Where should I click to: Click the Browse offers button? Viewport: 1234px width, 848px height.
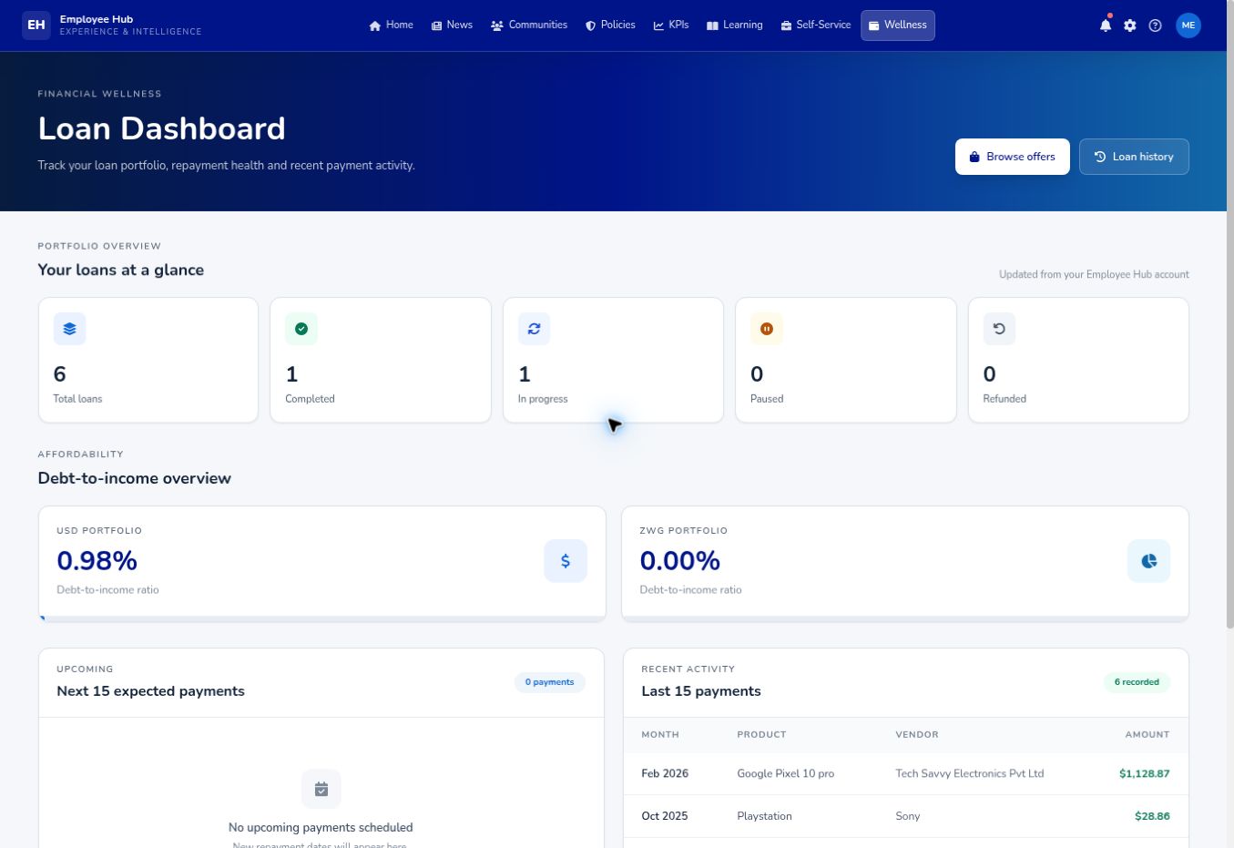(1013, 157)
